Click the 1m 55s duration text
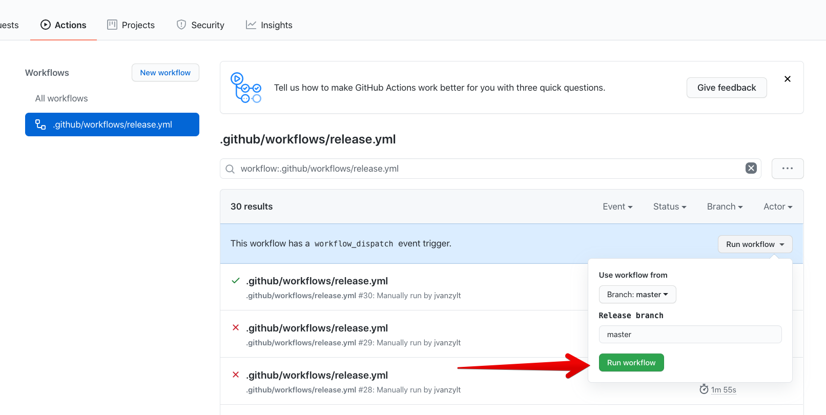 [x=724, y=390]
